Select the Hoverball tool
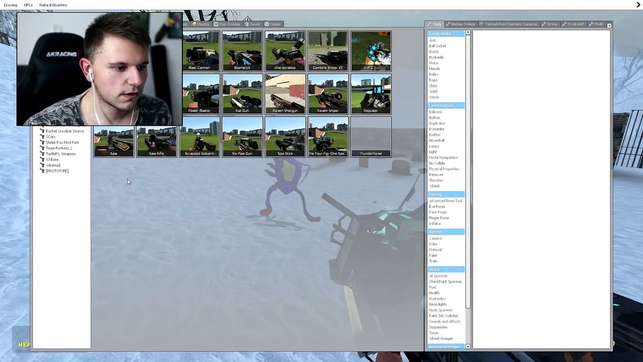 click(x=437, y=141)
